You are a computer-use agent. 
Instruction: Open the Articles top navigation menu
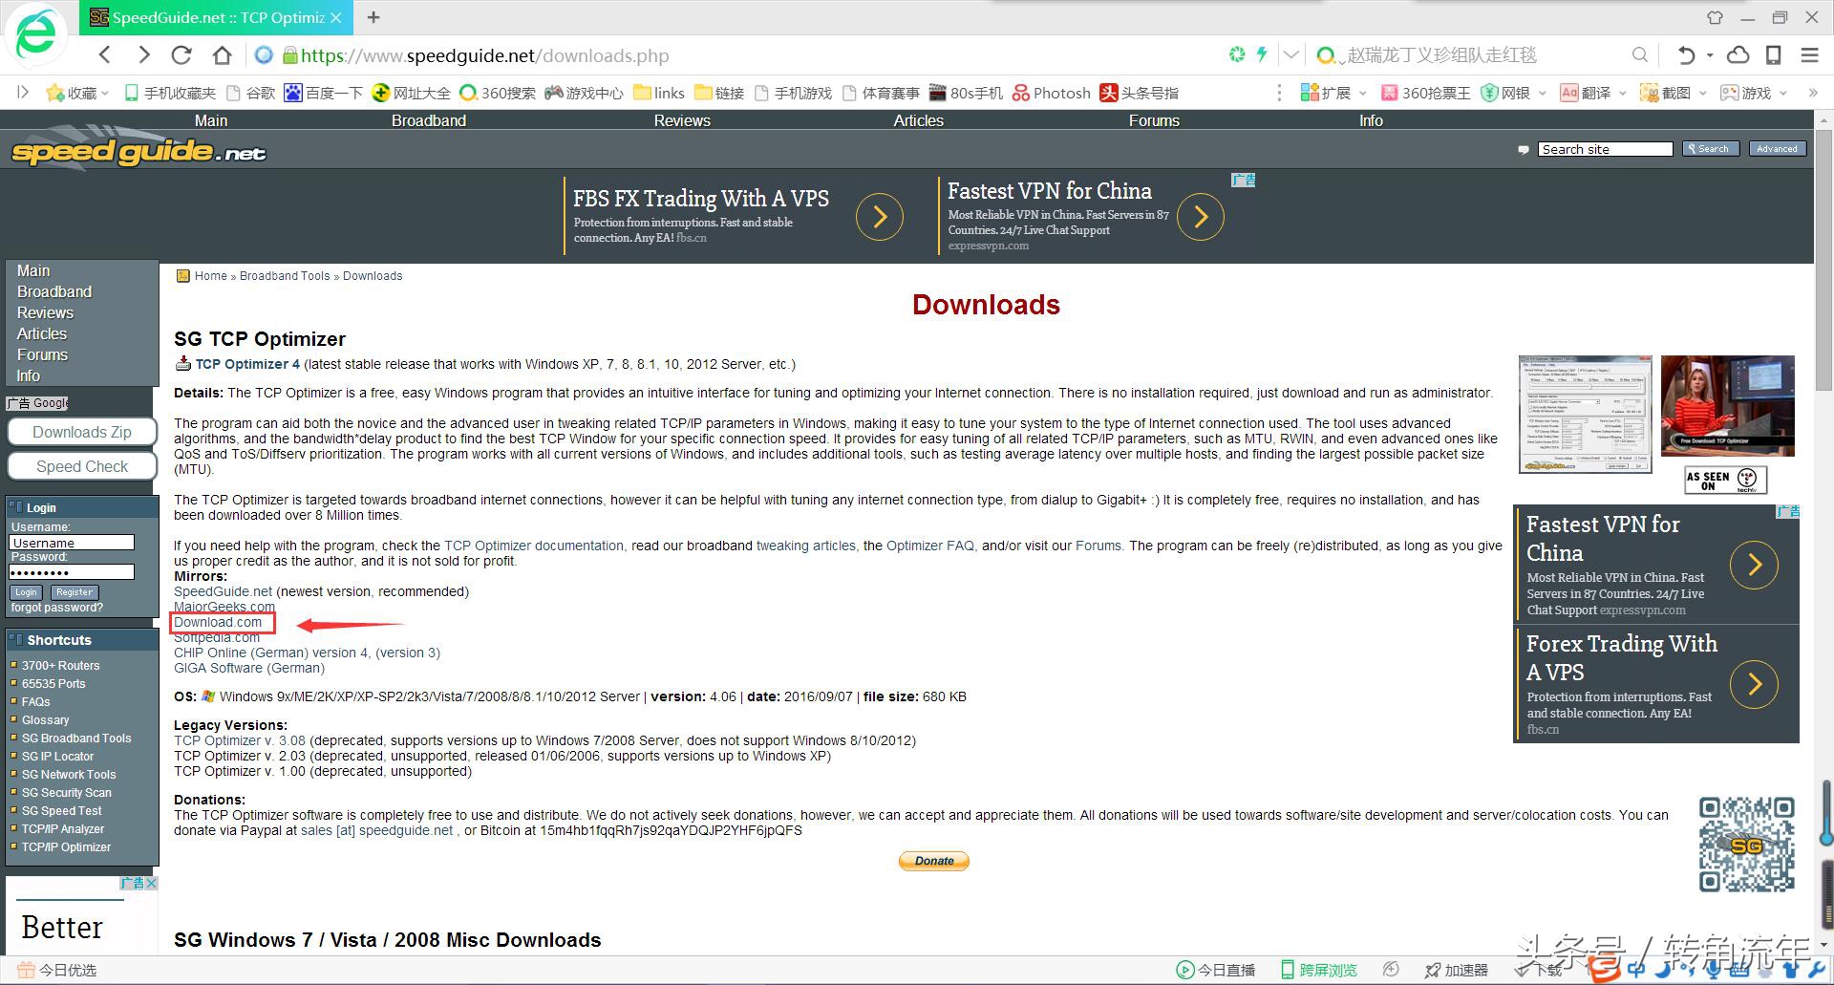pos(919,120)
